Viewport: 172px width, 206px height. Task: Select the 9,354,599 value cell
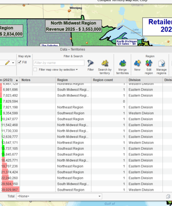pos(10,113)
